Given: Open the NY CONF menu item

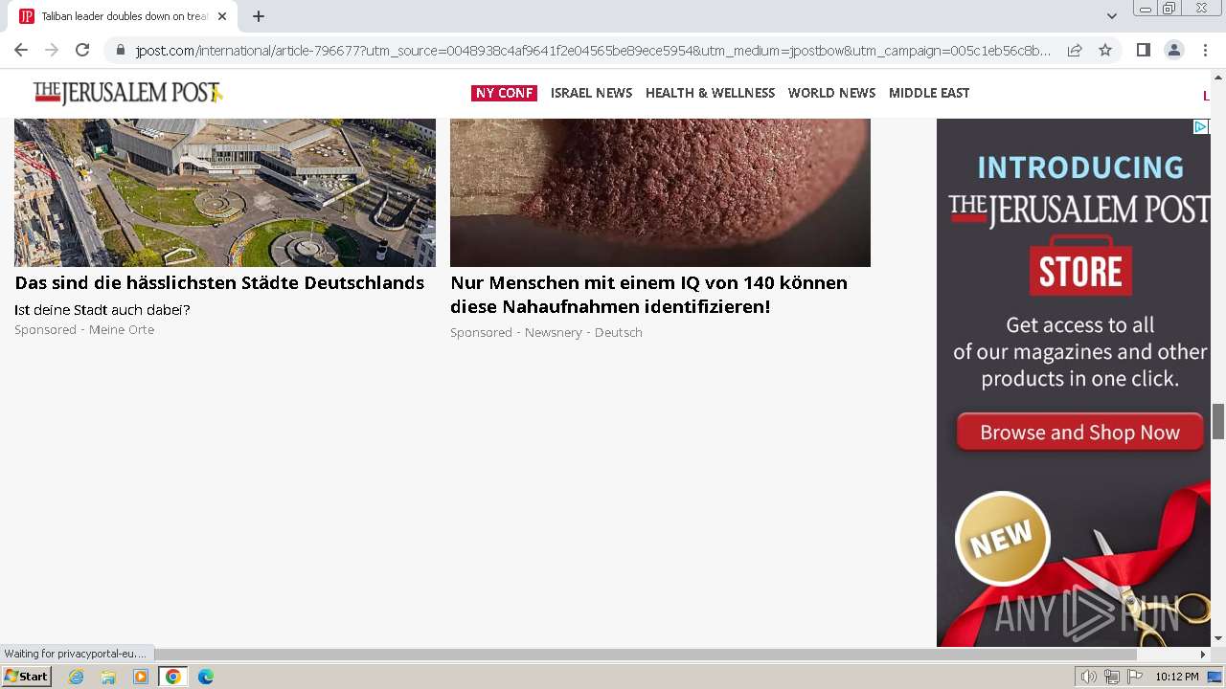Looking at the screenshot, I should point(504,93).
